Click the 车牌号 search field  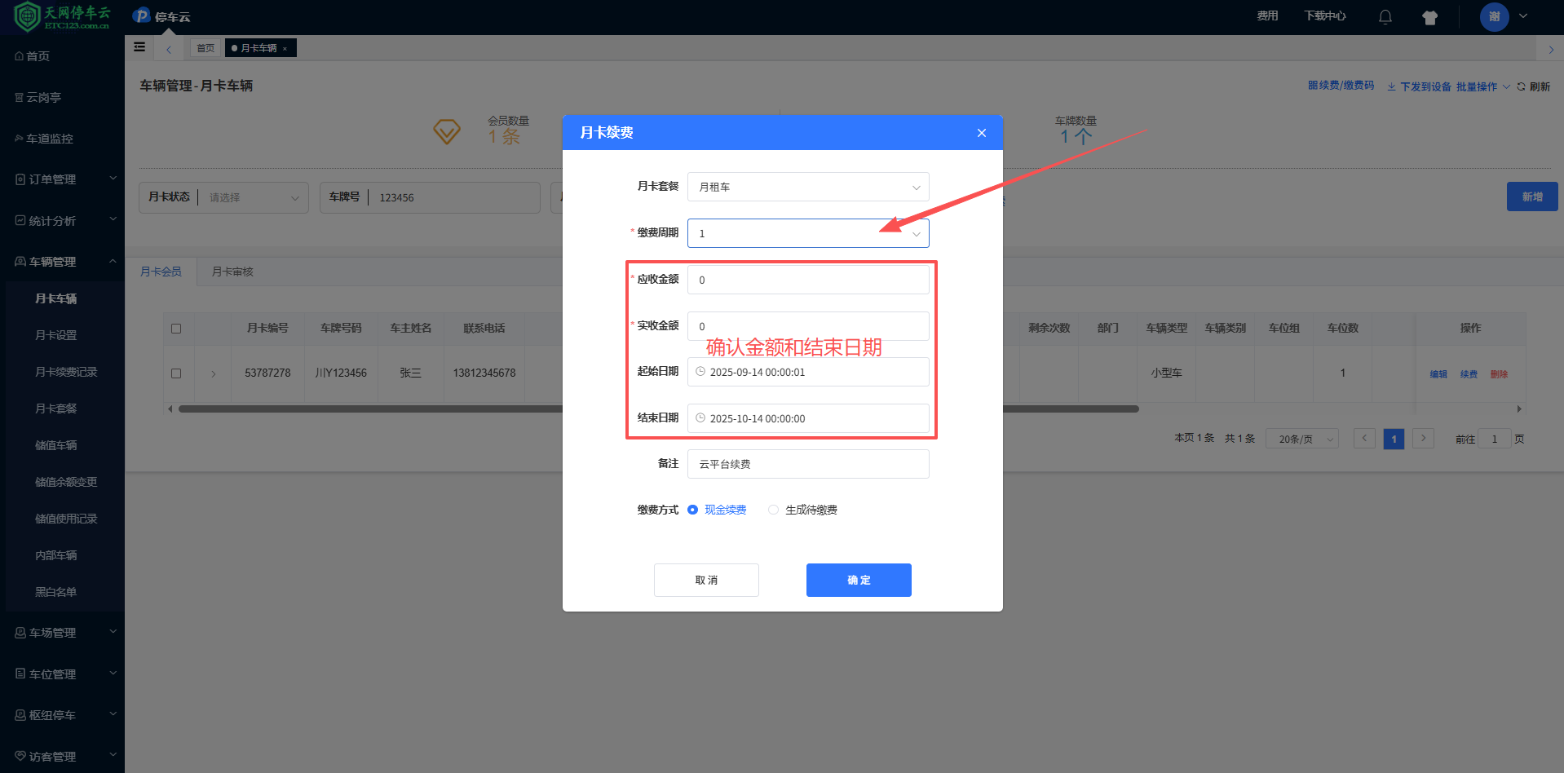tap(455, 197)
